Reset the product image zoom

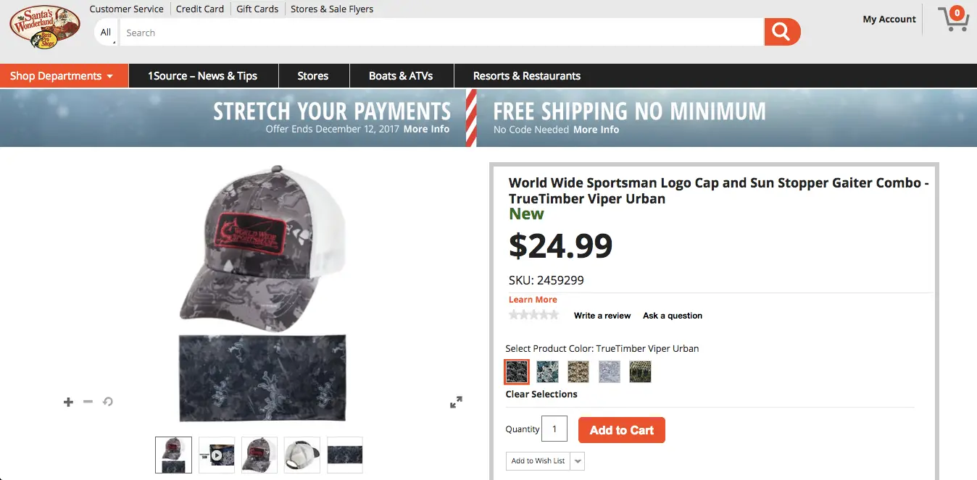tap(108, 402)
